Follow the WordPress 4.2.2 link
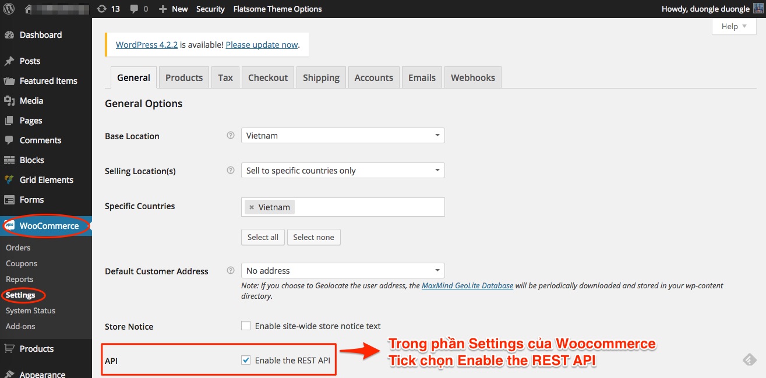This screenshot has width=766, height=378. pos(147,44)
